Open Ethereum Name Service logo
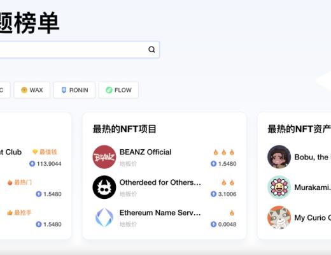This screenshot has width=331, height=255. (x=104, y=217)
